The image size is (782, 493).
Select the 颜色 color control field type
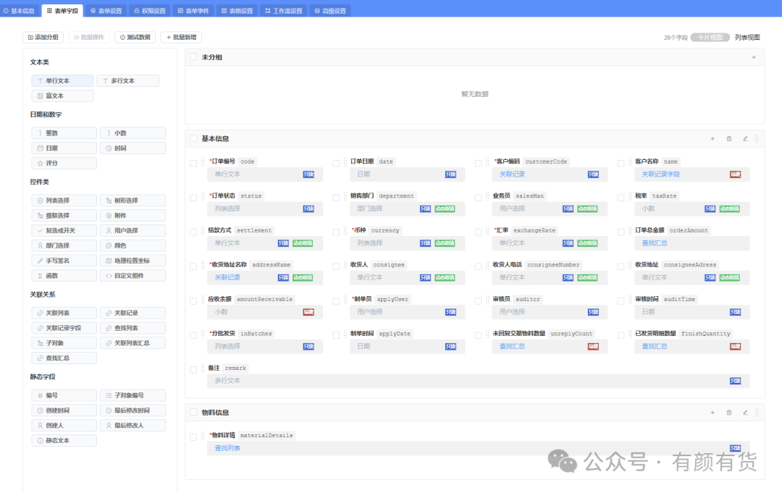pos(133,245)
